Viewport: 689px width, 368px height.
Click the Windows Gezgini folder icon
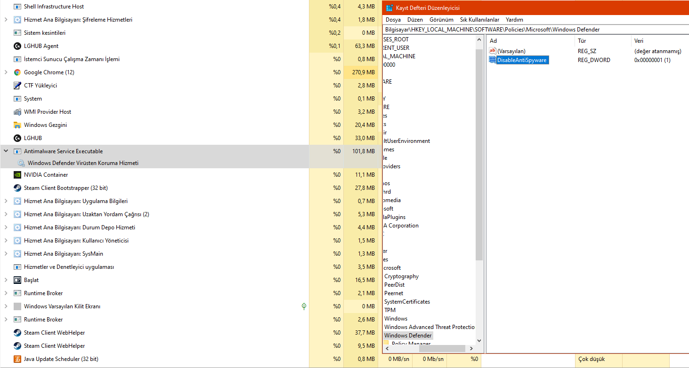pos(17,125)
